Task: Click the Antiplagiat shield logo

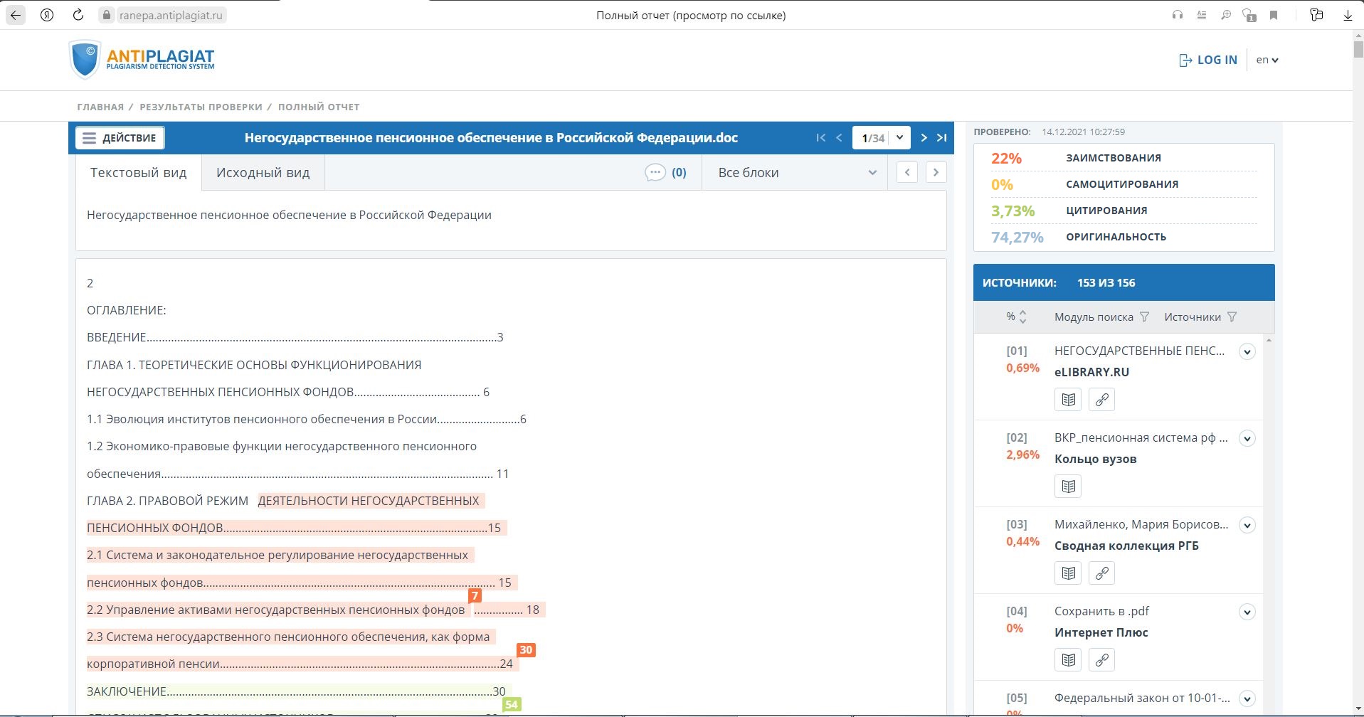Action: click(x=85, y=59)
